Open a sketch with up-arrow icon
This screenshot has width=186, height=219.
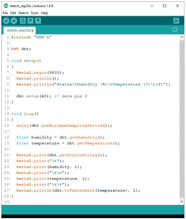click(30, 21)
